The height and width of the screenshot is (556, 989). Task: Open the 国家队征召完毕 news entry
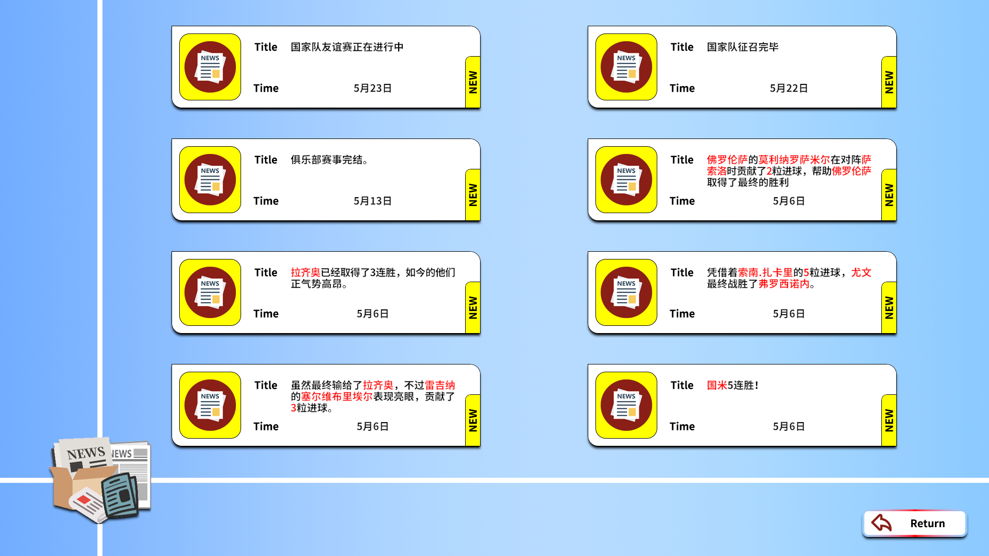742,66
